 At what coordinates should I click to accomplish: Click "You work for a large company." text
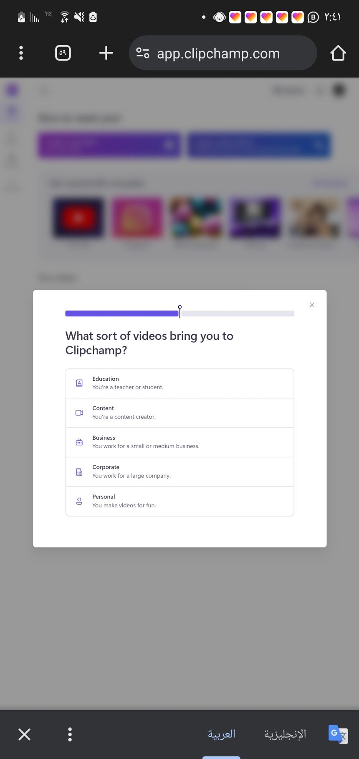pyautogui.click(x=131, y=476)
